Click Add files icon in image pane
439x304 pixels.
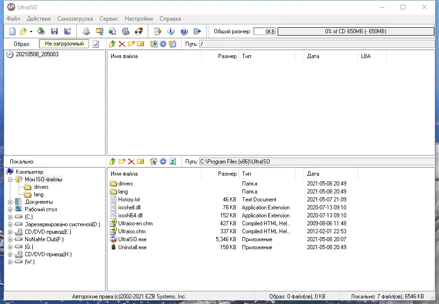coord(154,44)
